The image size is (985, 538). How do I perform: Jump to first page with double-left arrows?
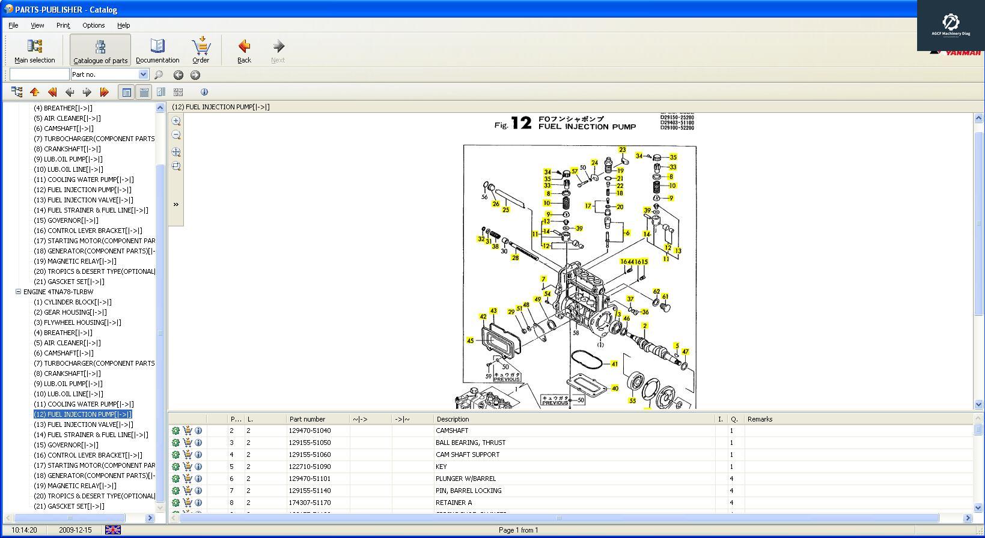tap(52, 92)
